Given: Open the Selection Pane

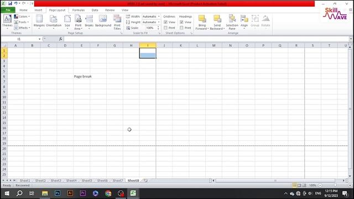Looking at the screenshot, I should (x=232, y=22).
